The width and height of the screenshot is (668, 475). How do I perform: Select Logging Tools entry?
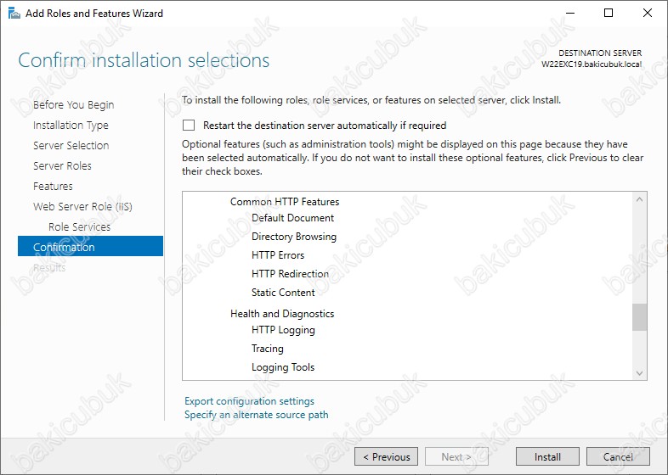[x=283, y=367]
